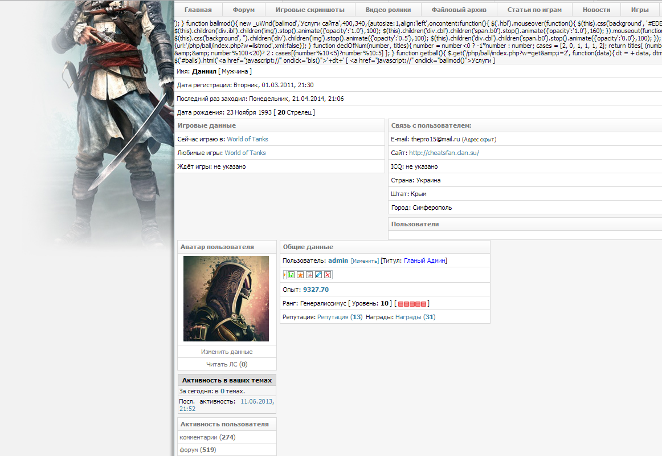The width and height of the screenshot is (662, 456).
Task: Click the Активность в ваших темах header
Action: (227, 380)
